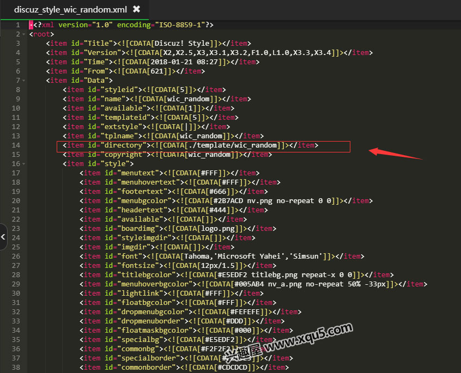Click the version list X2,X2.5,X3 value
Image resolution: width=461 pixels, height=373 pixels.
point(245,53)
